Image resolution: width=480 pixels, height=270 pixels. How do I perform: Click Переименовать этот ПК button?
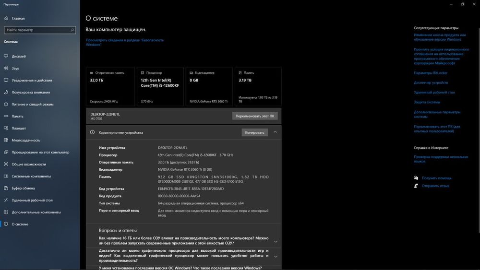click(x=255, y=116)
